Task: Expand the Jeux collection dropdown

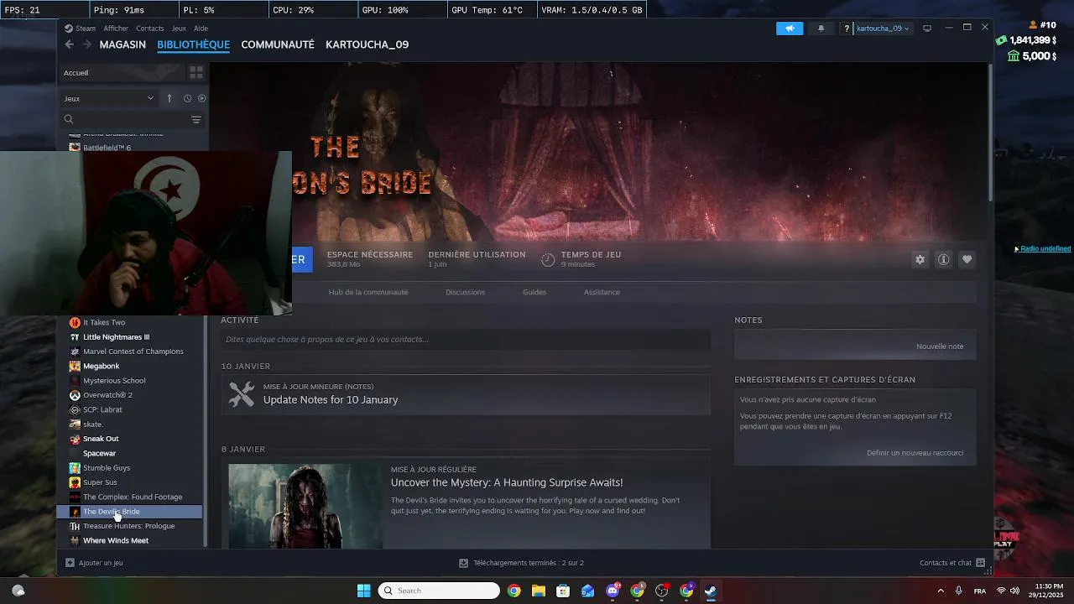Action: click(x=108, y=98)
